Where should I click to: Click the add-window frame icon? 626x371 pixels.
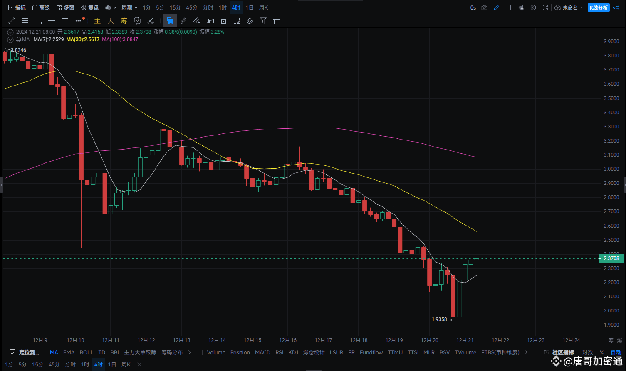[508, 7]
